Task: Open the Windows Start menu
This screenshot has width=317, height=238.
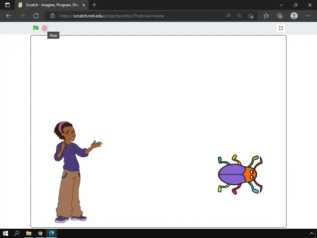Action: point(6,233)
